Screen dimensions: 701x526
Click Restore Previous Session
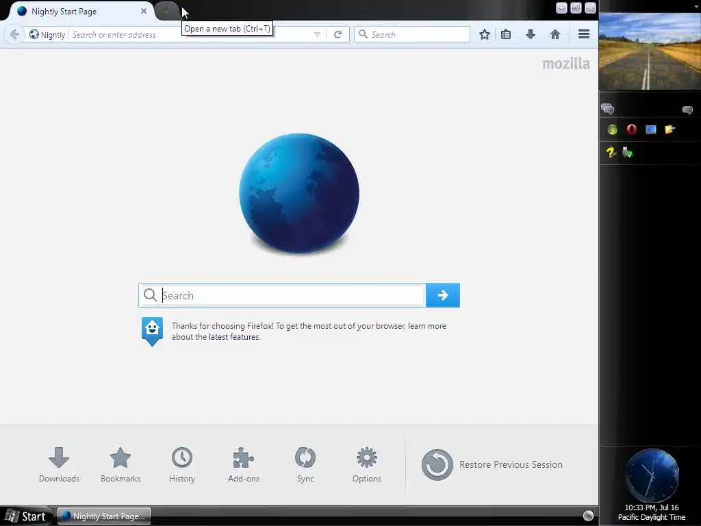(x=492, y=465)
